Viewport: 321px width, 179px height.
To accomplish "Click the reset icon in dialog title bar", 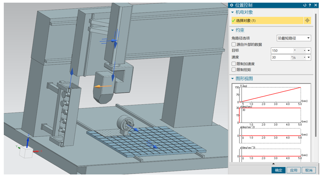I will click(305, 5).
